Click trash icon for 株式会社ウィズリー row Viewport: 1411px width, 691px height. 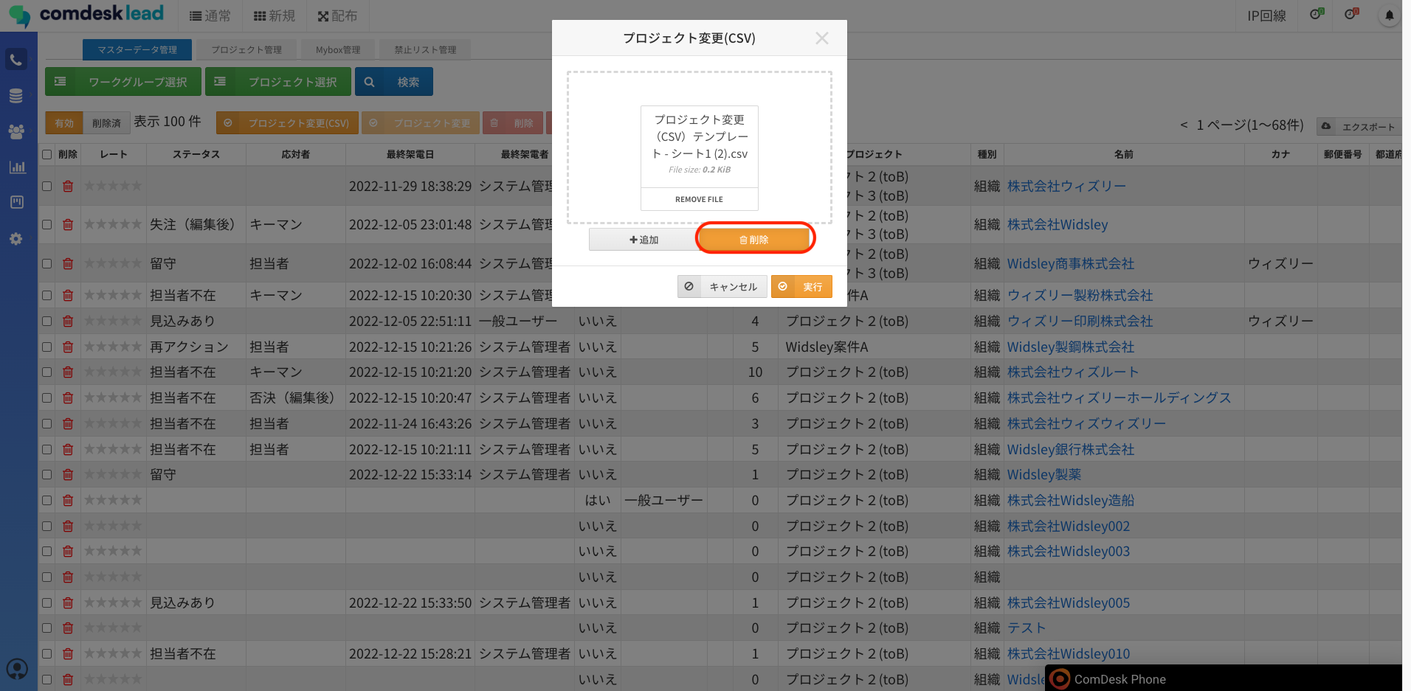click(x=68, y=186)
